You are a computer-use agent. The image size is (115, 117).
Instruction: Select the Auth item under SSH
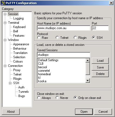pos(21,87)
